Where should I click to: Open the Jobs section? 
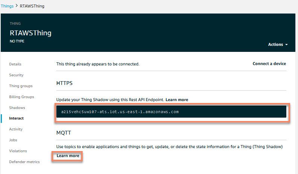point(13,140)
